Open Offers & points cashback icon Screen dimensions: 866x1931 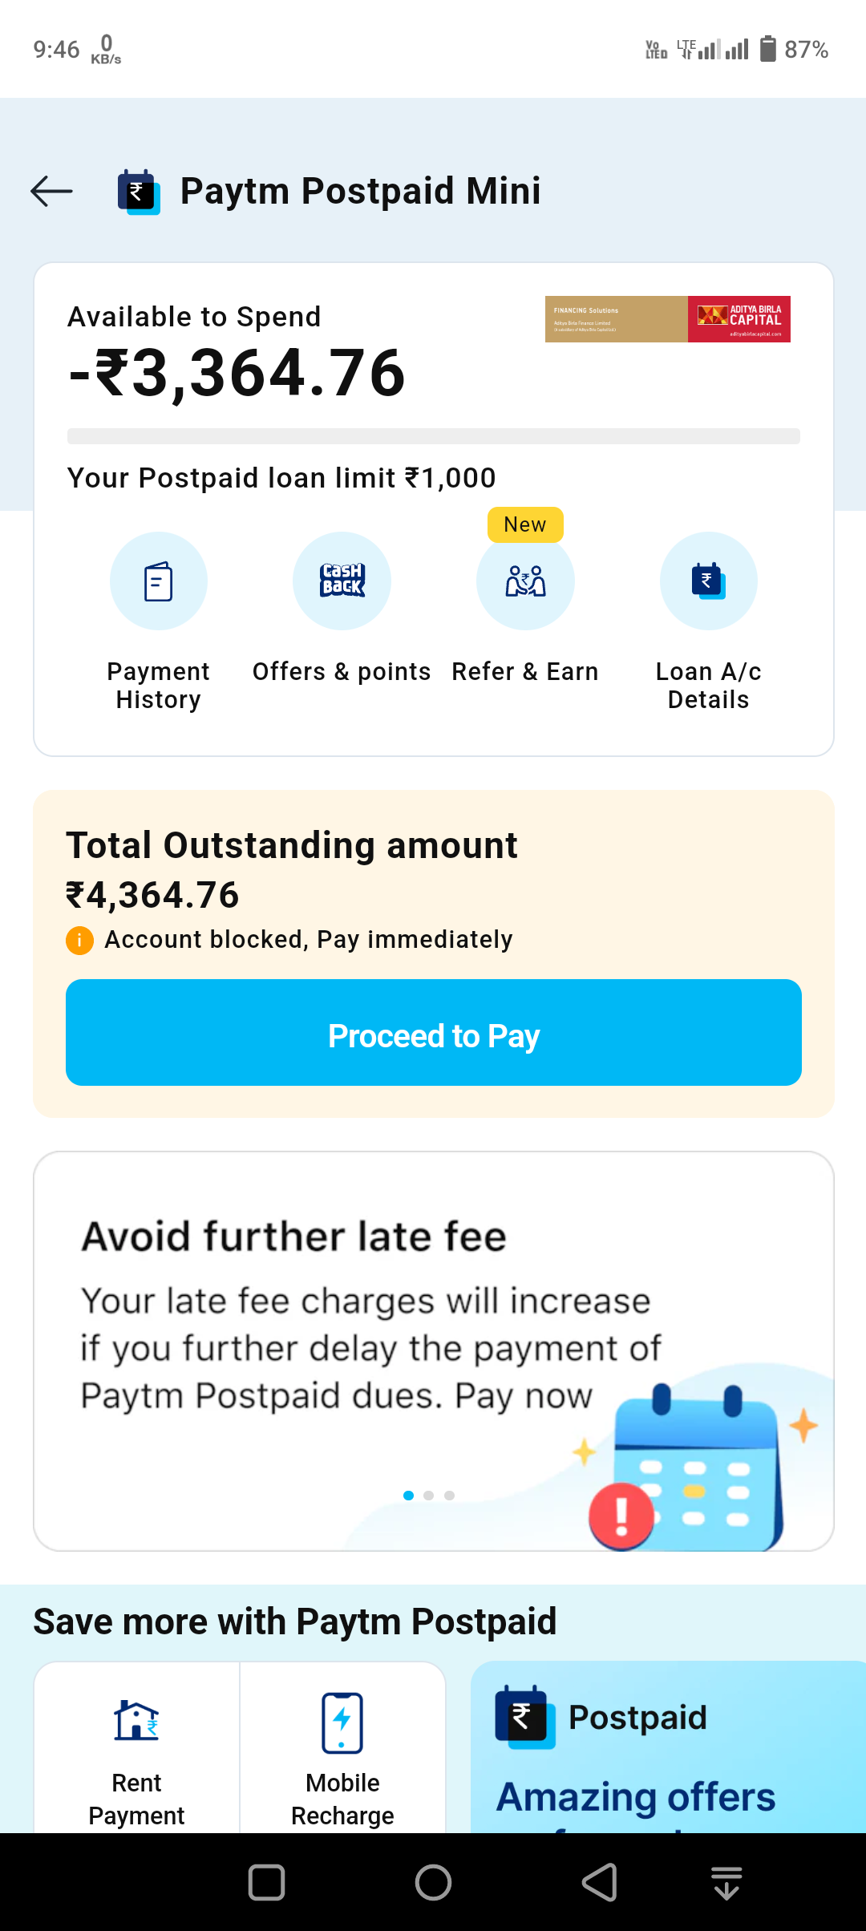click(342, 581)
